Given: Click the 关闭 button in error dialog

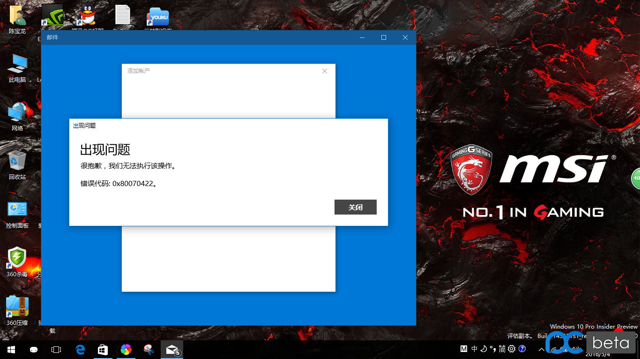Looking at the screenshot, I should [x=355, y=207].
